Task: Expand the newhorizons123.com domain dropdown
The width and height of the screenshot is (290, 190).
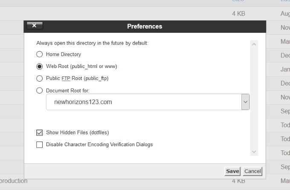Action: 245,102
